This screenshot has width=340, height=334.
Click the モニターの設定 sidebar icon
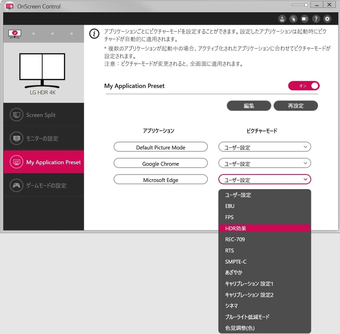pyautogui.click(x=16, y=138)
